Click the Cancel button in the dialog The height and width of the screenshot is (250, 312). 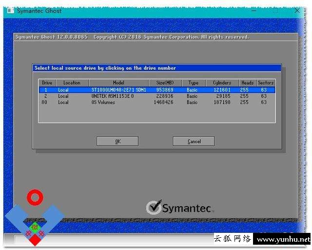click(194, 141)
